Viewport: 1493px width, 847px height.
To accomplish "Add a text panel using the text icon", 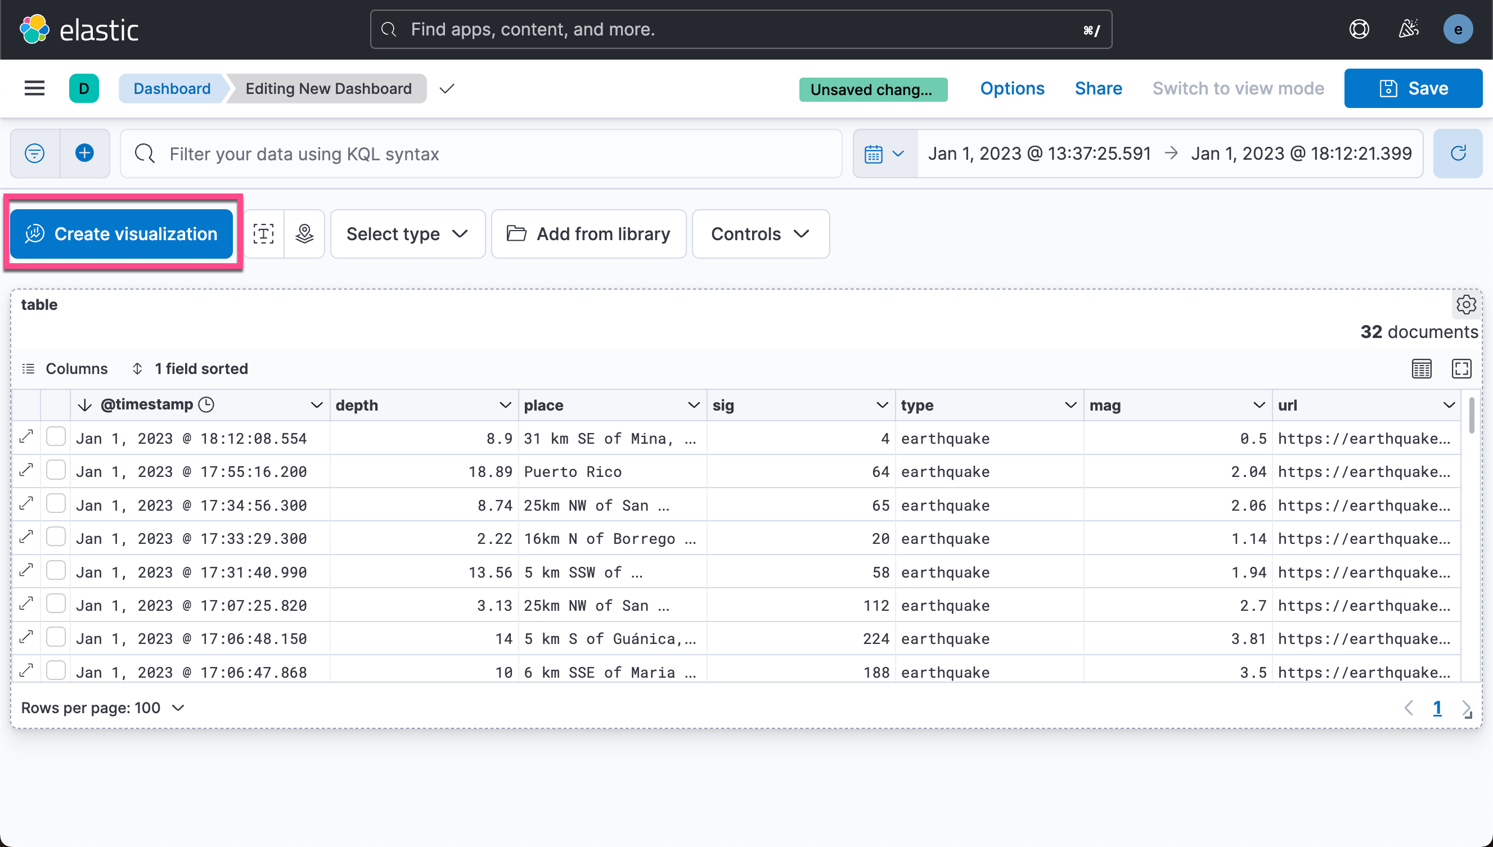I will [x=264, y=234].
